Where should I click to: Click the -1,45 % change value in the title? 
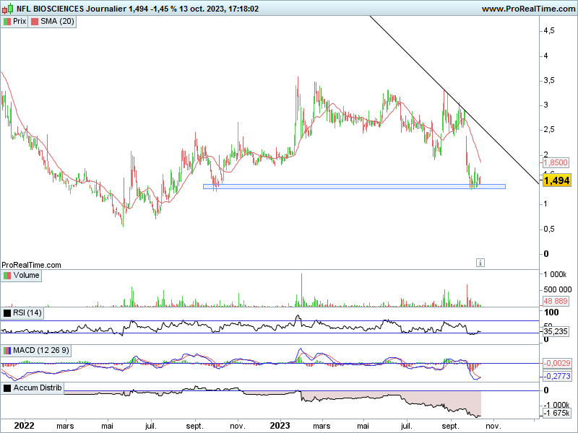[164, 9]
